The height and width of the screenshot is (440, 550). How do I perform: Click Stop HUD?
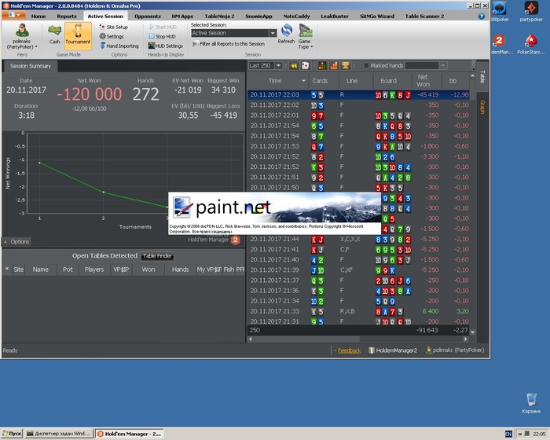click(x=162, y=36)
